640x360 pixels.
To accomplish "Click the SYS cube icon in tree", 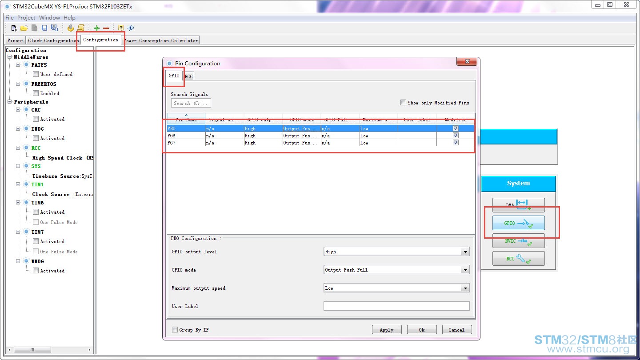I will pos(26,166).
